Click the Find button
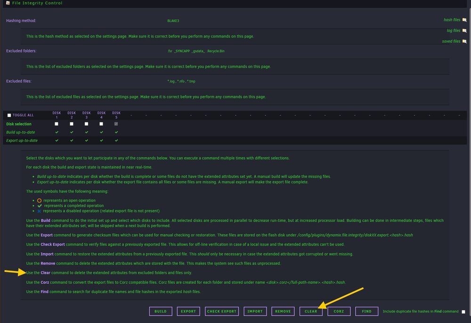471x323 pixels. [366, 312]
